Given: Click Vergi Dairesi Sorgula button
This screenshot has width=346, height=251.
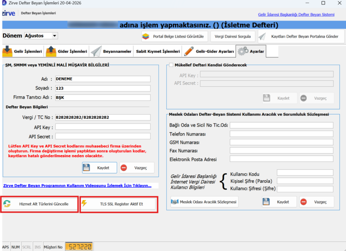Looking at the screenshot, I should tap(232, 36).
